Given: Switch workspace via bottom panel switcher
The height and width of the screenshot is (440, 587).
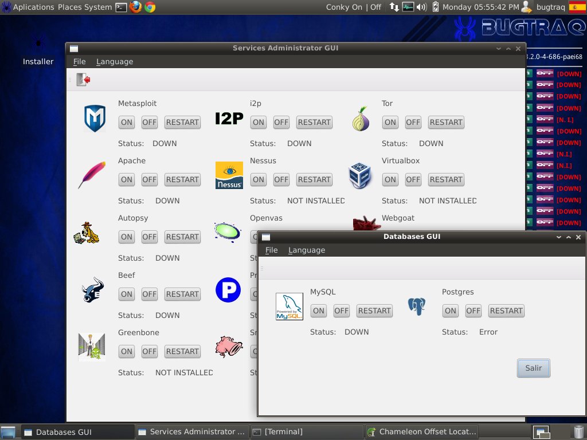Looking at the screenshot, I should [x=541, y=432].
